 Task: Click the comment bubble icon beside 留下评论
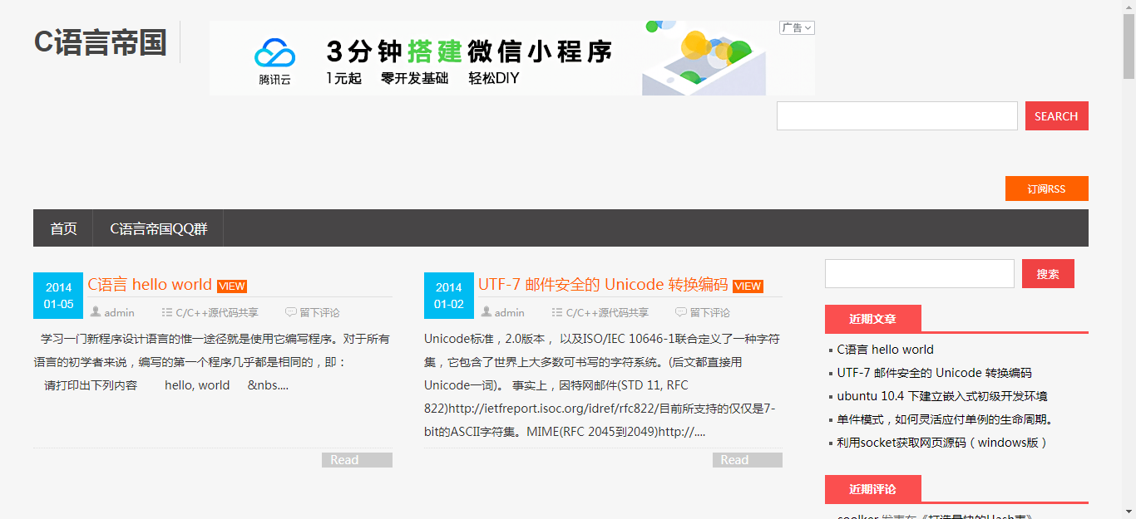(x=290, y=311)
